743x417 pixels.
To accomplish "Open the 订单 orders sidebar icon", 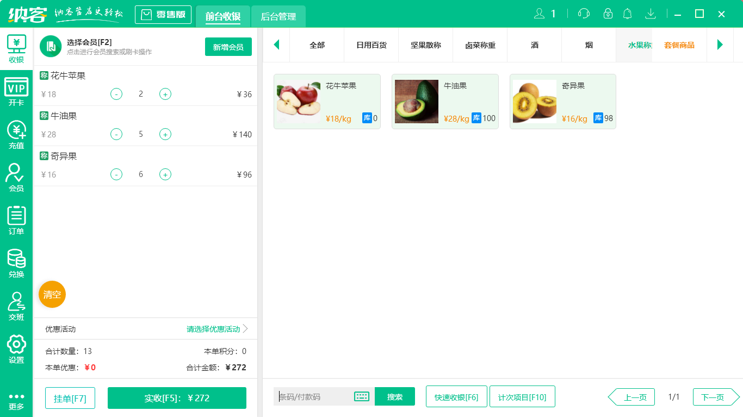I will [x=16, y=220].
